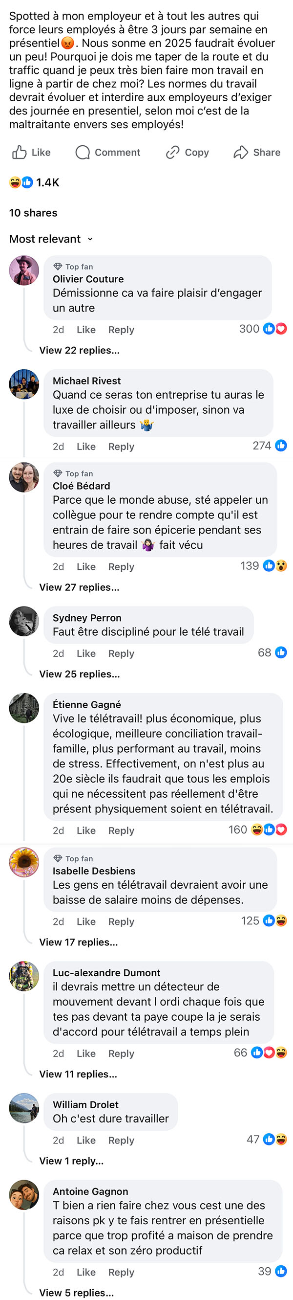Open Luc-alexandre Dumont's avatar picture

24,977
